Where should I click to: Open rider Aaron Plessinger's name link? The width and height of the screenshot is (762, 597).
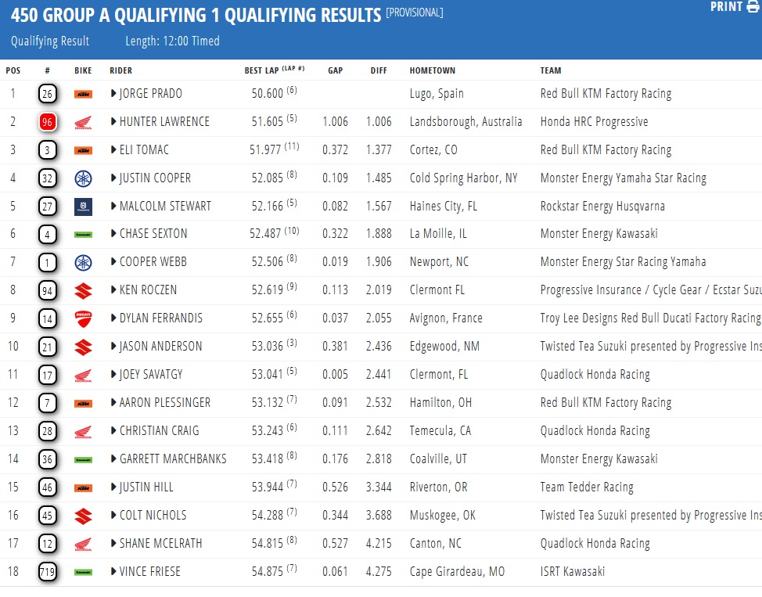[164, 403]
